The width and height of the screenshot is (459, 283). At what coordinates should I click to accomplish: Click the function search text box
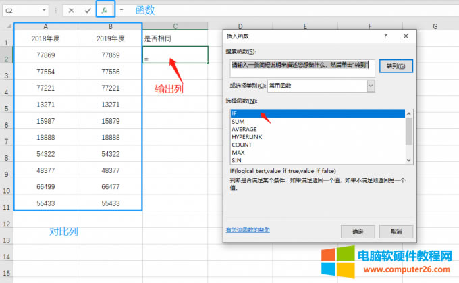point(302,66)
